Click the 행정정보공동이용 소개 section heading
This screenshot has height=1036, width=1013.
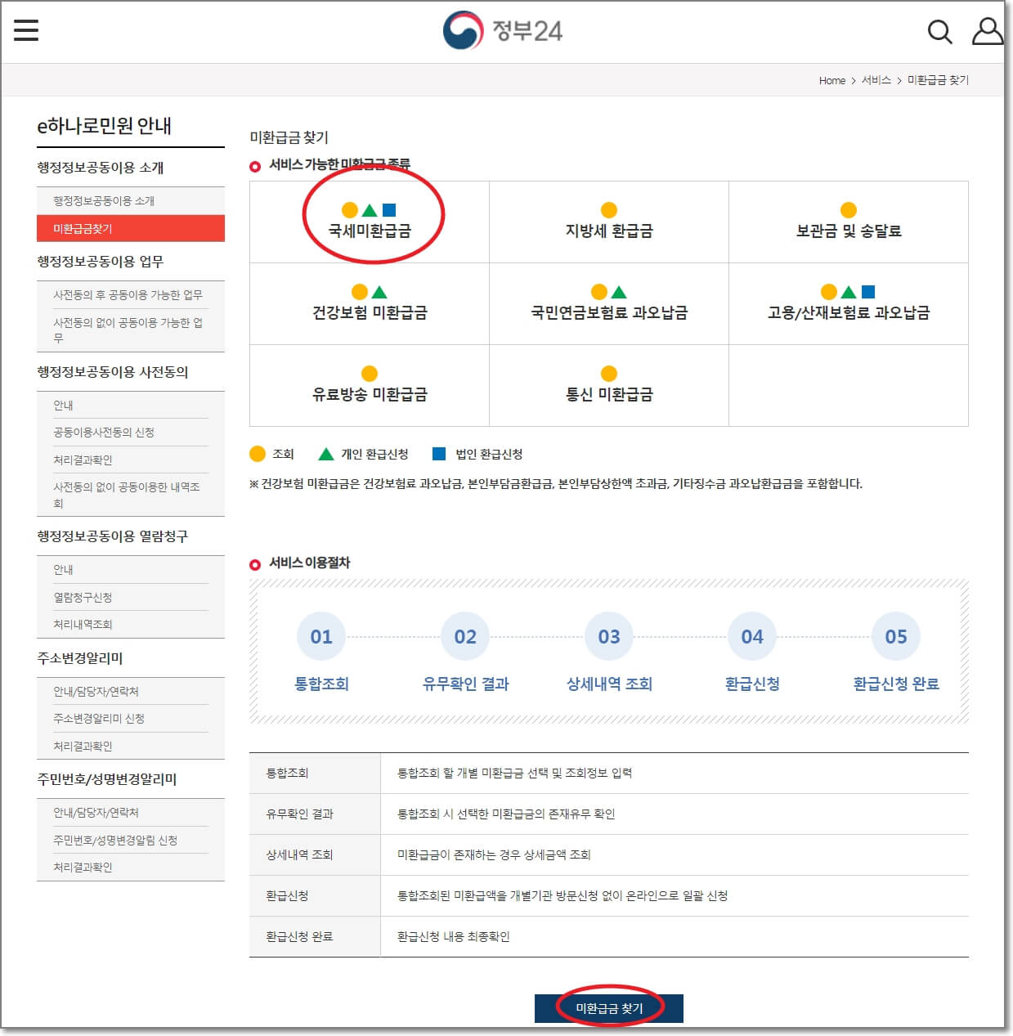(x=101, y=168)
